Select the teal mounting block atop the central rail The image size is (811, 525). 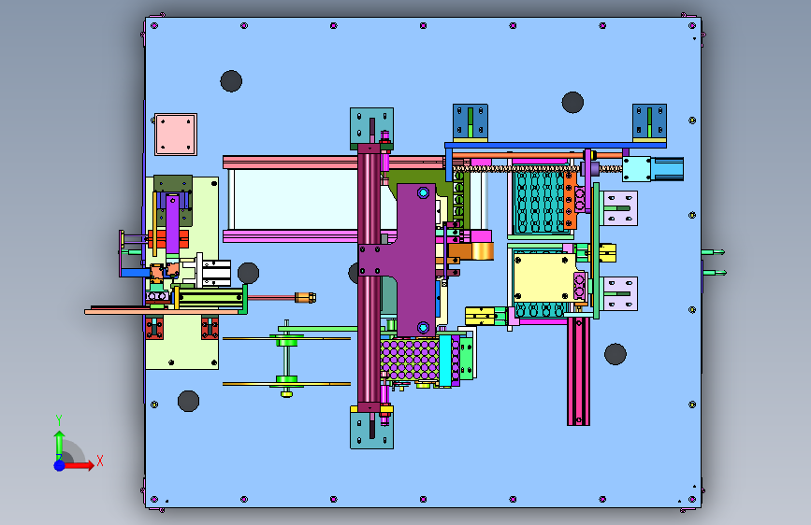(x=371, y=126)
